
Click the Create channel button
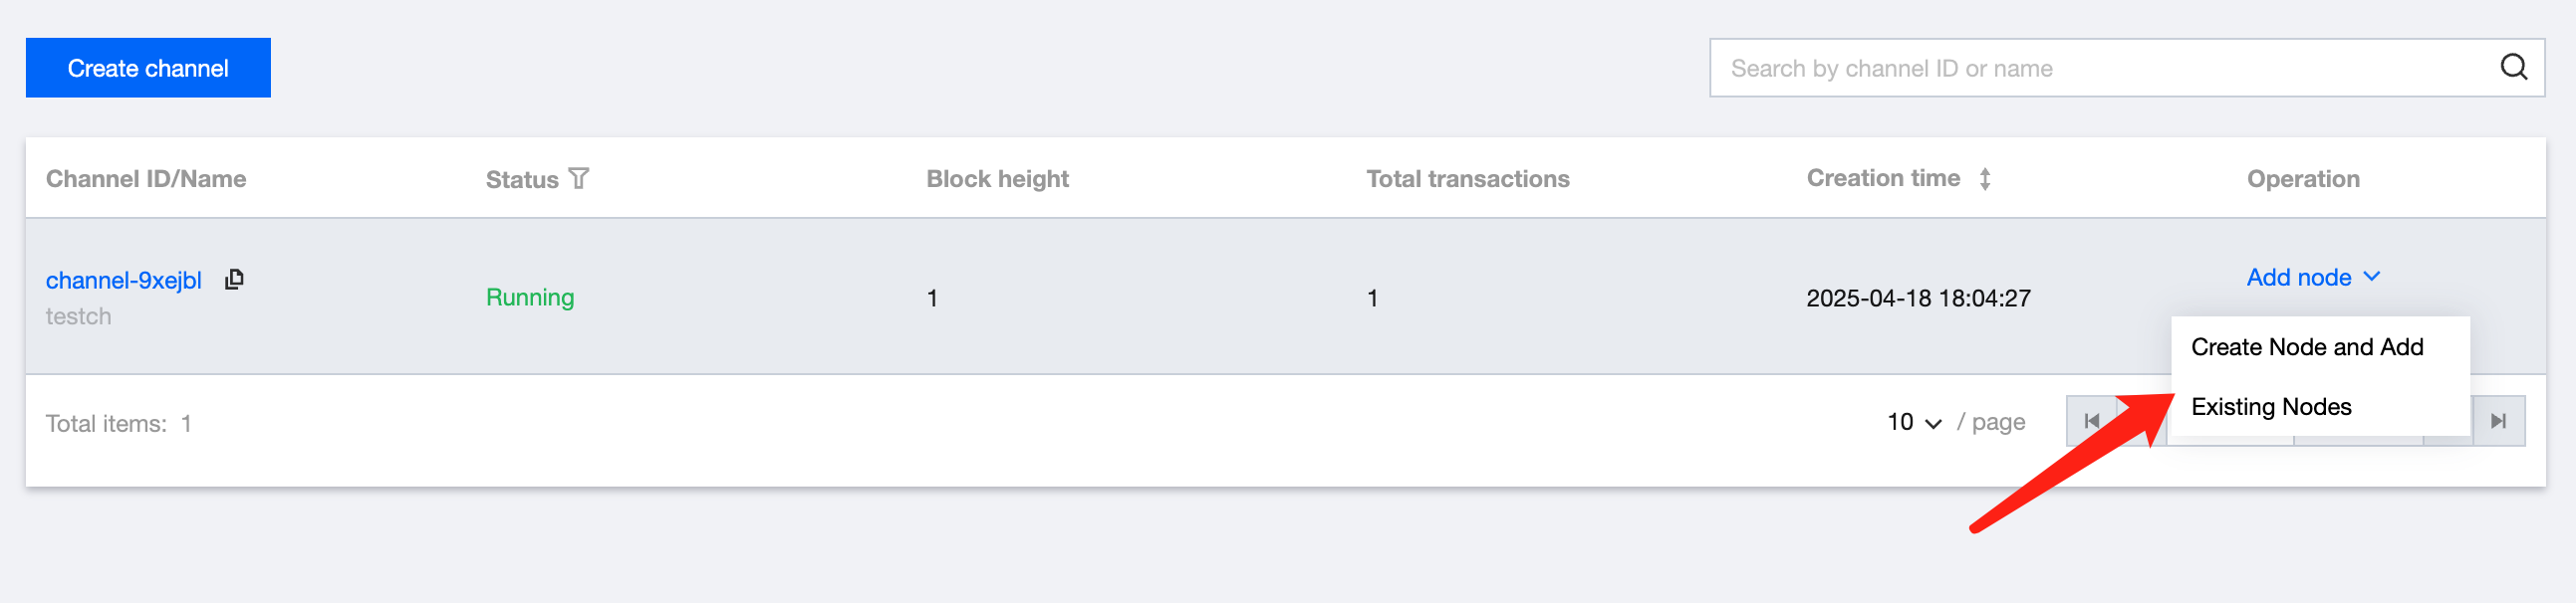(148, 68)
